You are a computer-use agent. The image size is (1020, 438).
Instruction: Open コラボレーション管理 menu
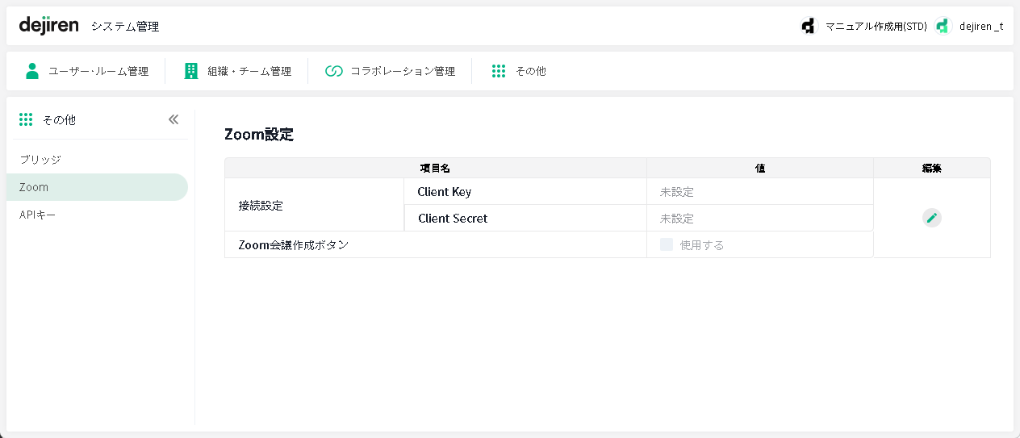pos(403,71)
